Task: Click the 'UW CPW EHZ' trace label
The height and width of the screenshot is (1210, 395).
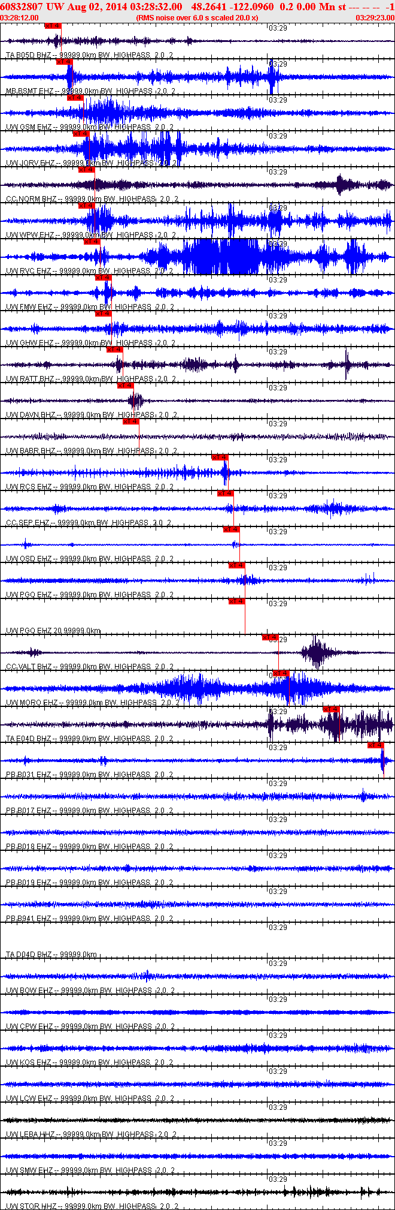Action: click(29, 1027)
